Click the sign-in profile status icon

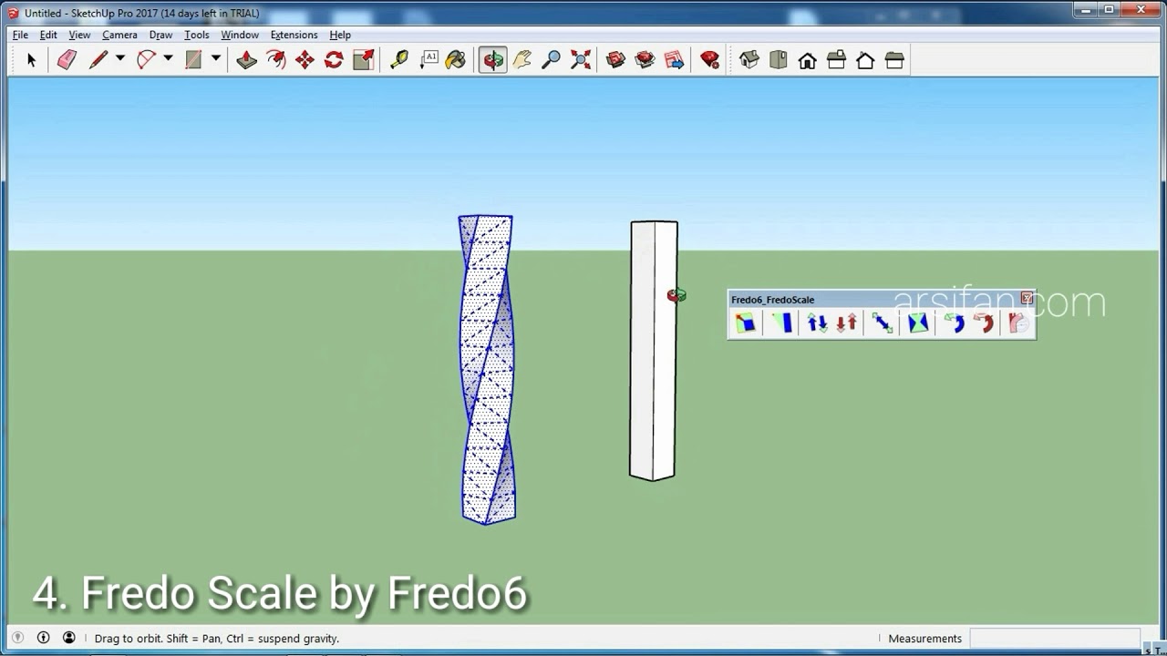(68, 638)
